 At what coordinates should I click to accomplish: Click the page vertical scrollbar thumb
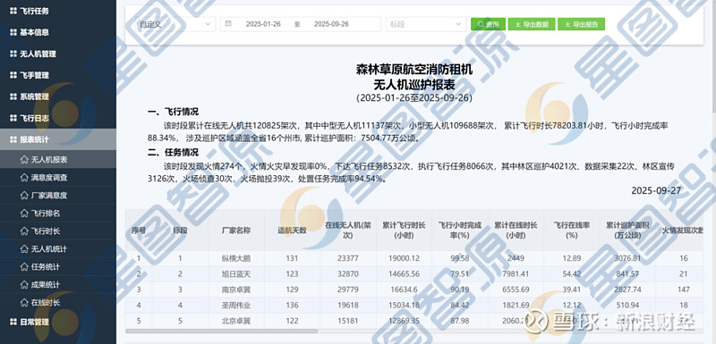pos(713,56)
